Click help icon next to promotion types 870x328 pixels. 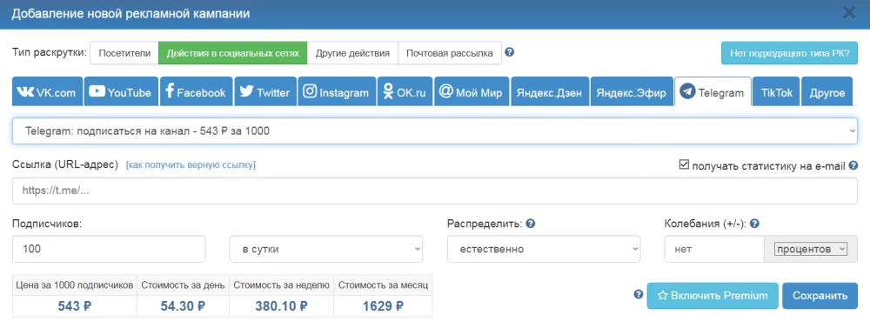[x=509, y=53]
